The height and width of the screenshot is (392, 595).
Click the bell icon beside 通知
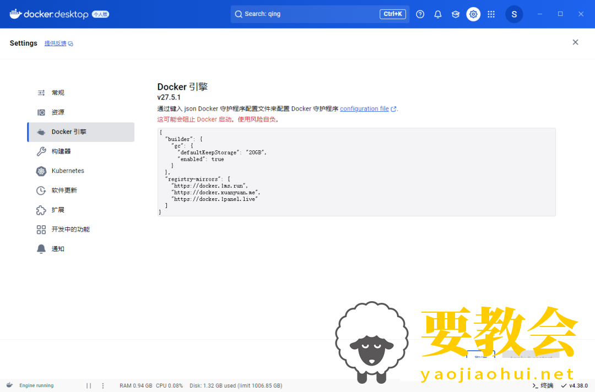pyautogui.click(x=41, y=249)
